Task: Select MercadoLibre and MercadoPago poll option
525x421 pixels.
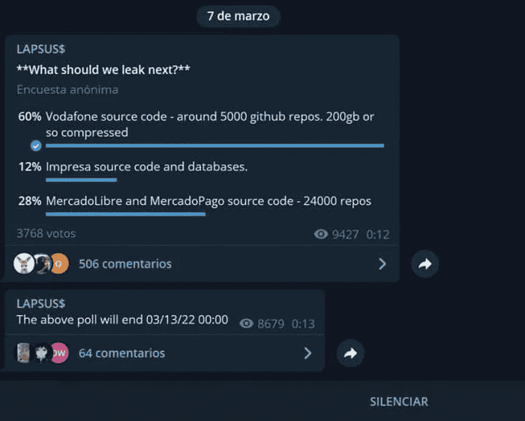Action: point(208,201)
